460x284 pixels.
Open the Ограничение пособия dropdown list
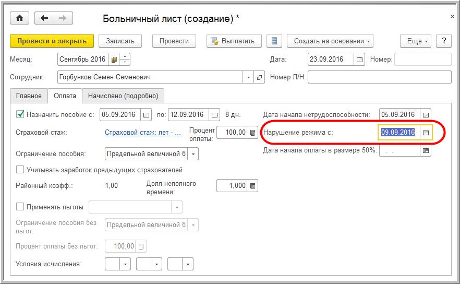[x=193, y=154]
